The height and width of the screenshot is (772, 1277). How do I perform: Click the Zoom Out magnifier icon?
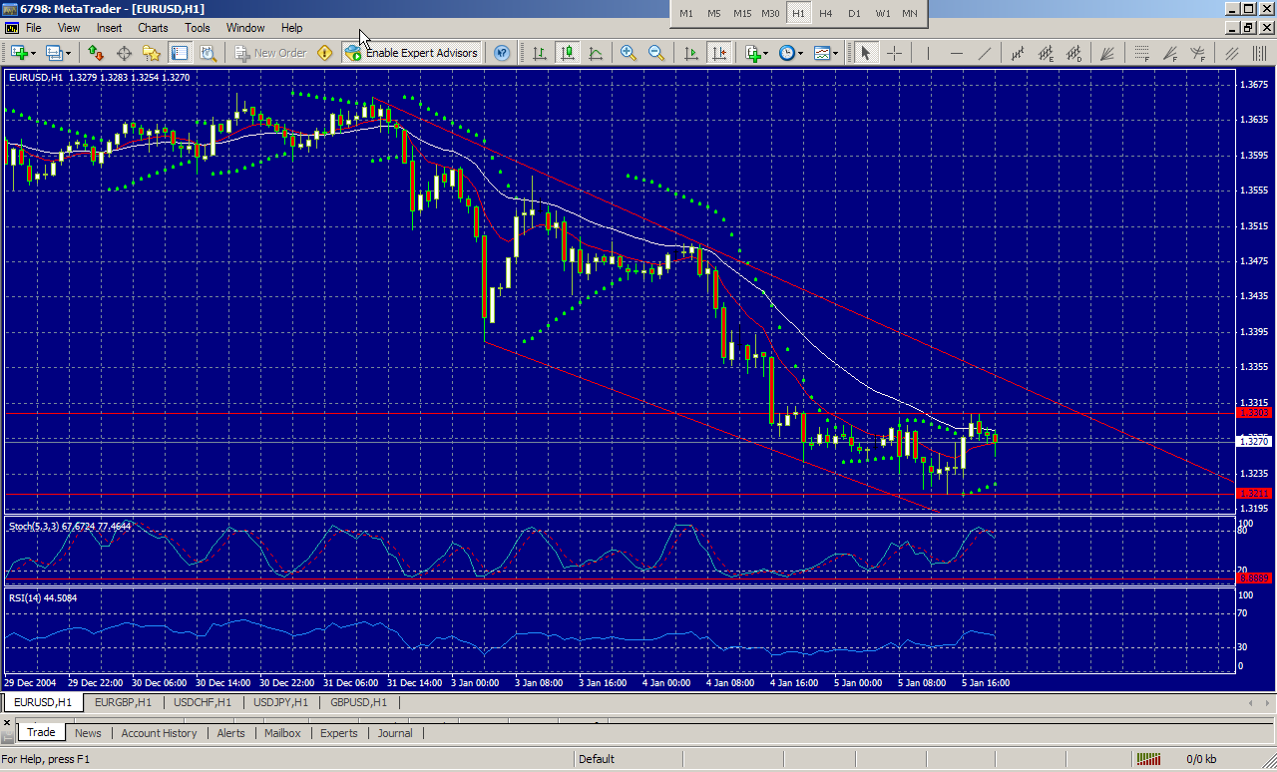point(656,53)
